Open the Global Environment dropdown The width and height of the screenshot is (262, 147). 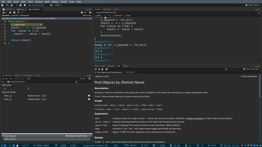[x=17, y=82]
